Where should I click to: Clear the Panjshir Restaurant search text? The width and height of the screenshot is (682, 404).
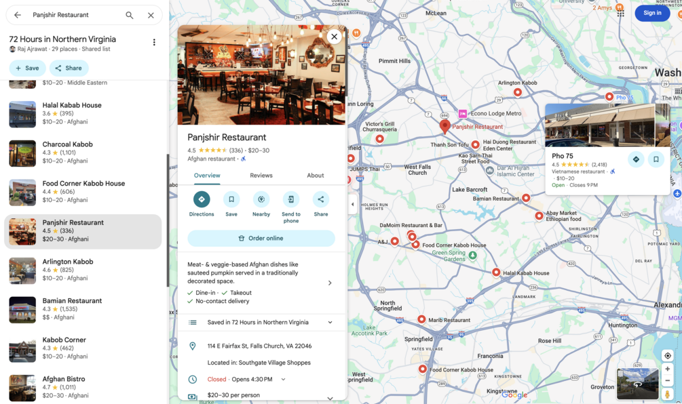point(151,15)
